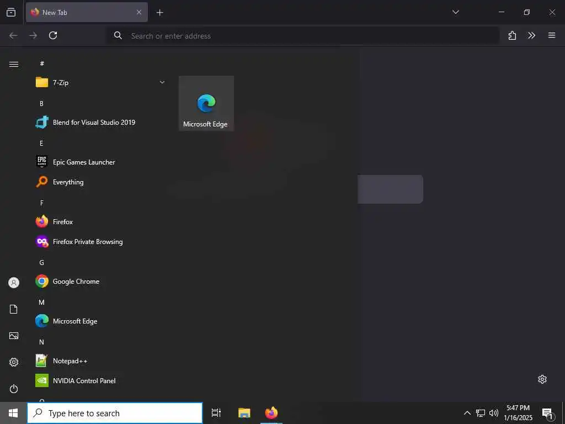The height and width of the screenshot is (424, 565).
Task: Open the Power options in Start
Action: click(14, 389)
